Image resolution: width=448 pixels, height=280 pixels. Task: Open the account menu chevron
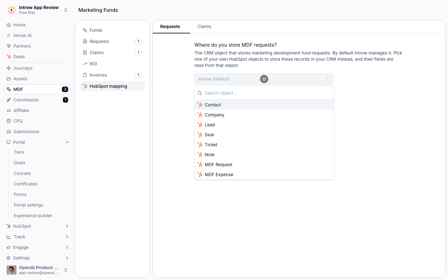tap(66, 270)
